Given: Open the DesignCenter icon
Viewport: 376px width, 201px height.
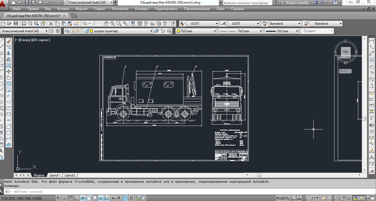Looking at the screenshot, I should (x=139, y=24).
